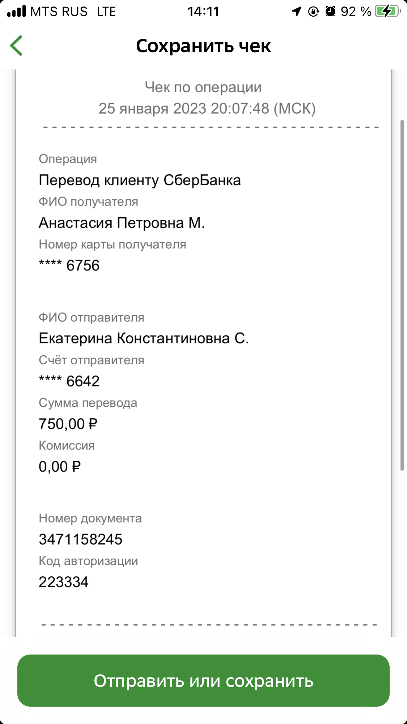
Task: Tap the cellular signal bars icon
Action: pyautogui.click(x=17, y=11)
